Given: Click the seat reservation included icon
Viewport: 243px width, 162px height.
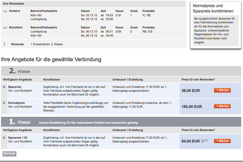Looking at the screenshot, I should click(x=204, y=140).
